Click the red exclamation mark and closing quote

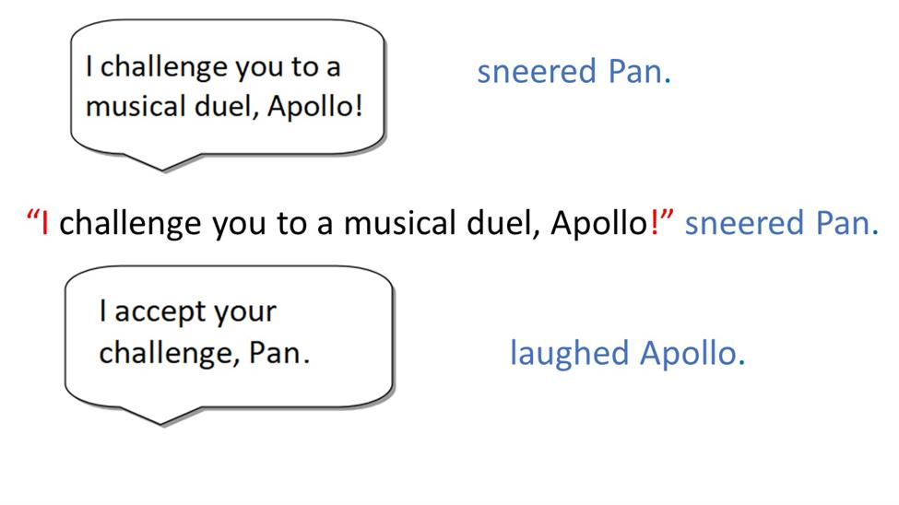(663, 222)
